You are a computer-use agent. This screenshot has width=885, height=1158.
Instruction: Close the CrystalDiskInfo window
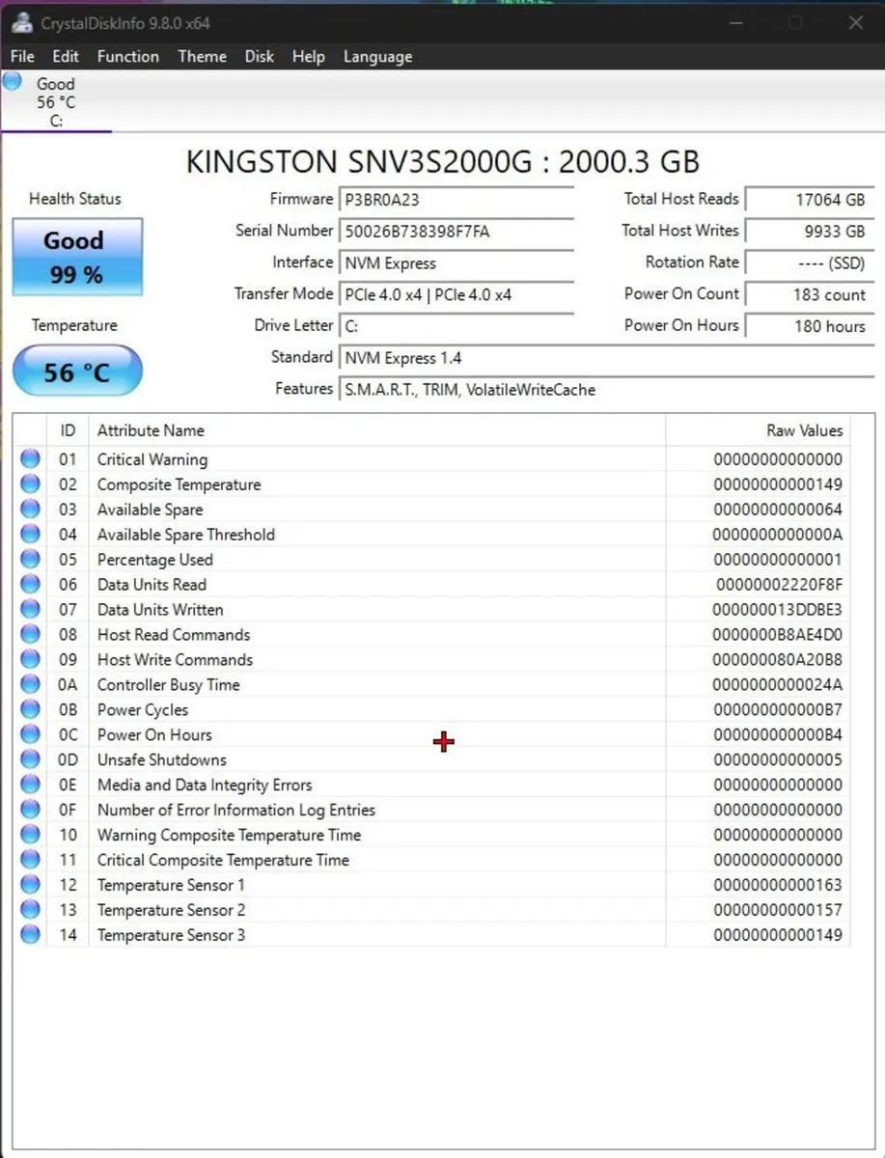[855, 22]
